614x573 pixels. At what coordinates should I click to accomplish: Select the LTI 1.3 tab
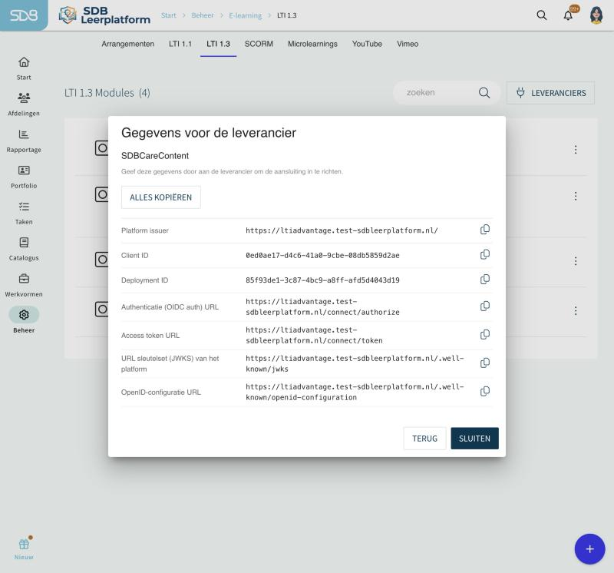(x=218, y=44)
